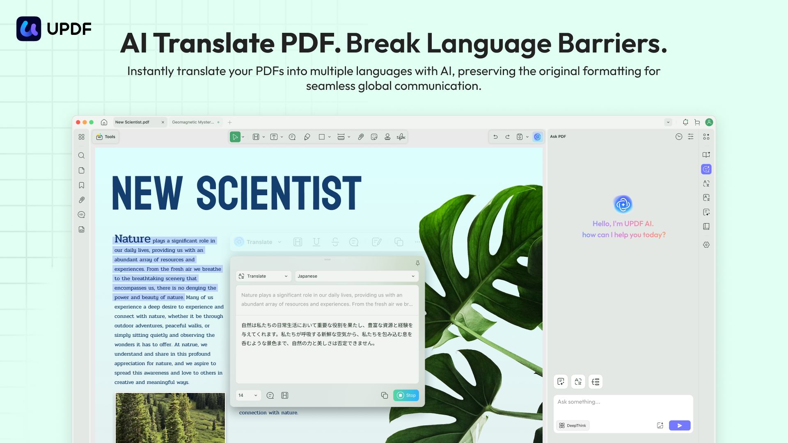Open the AI Translate icon in right sidebar

[706, 183]
